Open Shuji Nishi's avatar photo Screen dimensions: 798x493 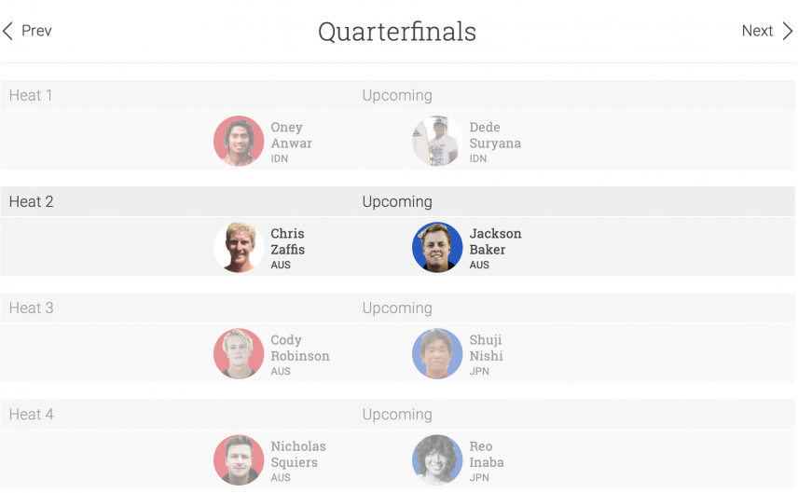point(437,353)
